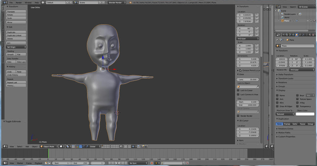
Task: Click the white Object Color swatch
Action: click(305, 114)
